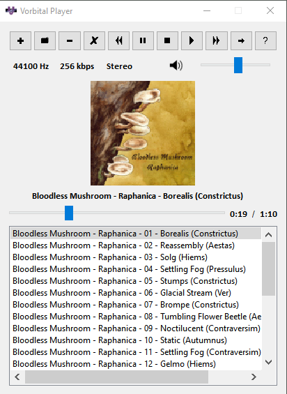The image size is (287, 394).
Task: Skip to next track with forward button
Action: (x=217, y=40)
